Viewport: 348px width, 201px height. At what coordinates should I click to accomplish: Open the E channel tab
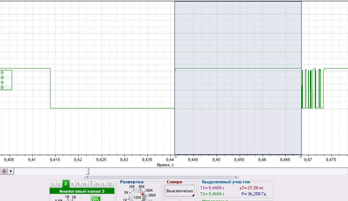[x=110, y=184]
